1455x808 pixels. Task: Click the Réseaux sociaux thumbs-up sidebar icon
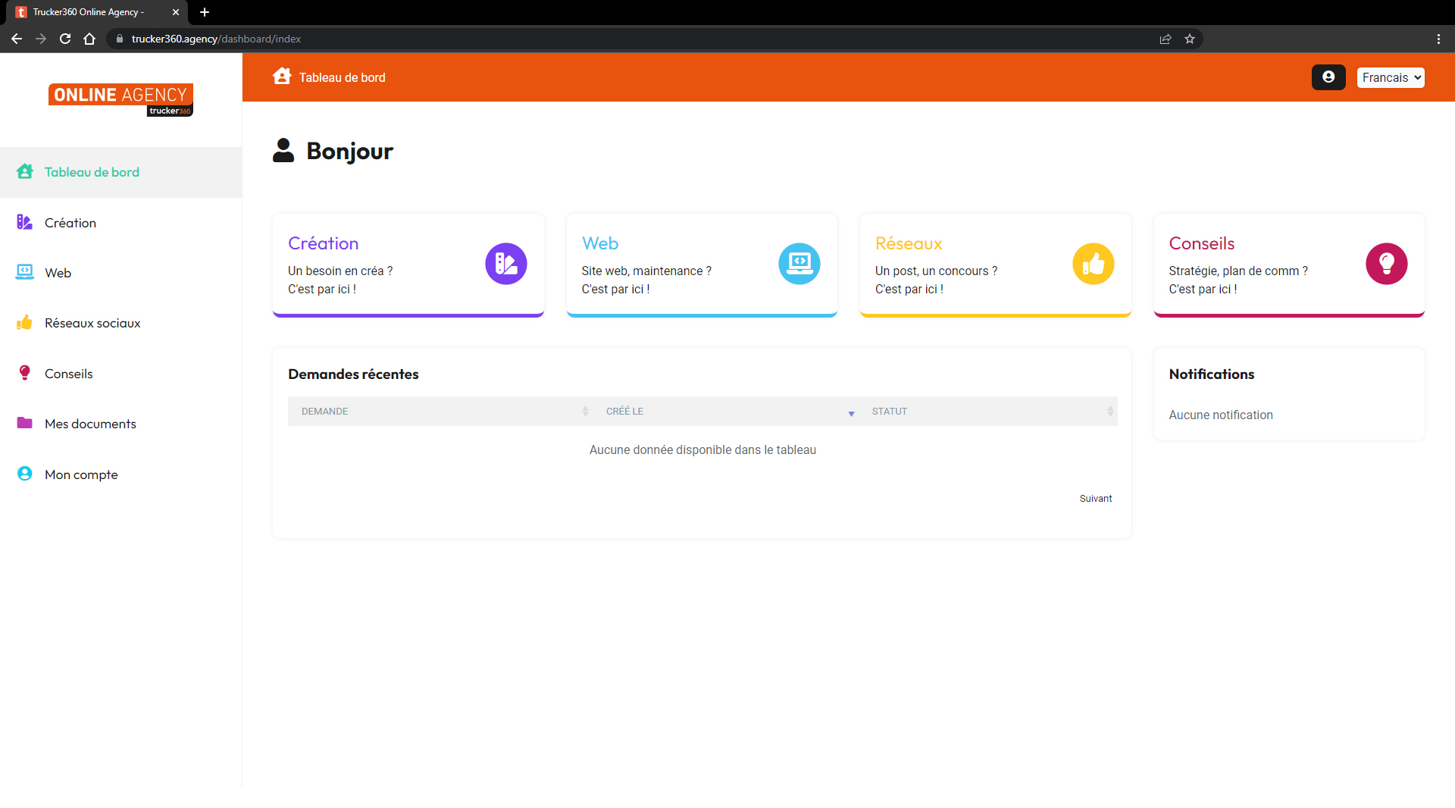pos(25,322)
